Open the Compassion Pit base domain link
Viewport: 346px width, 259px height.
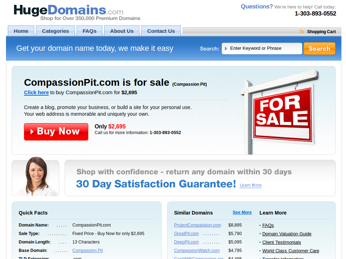[88, 251]
